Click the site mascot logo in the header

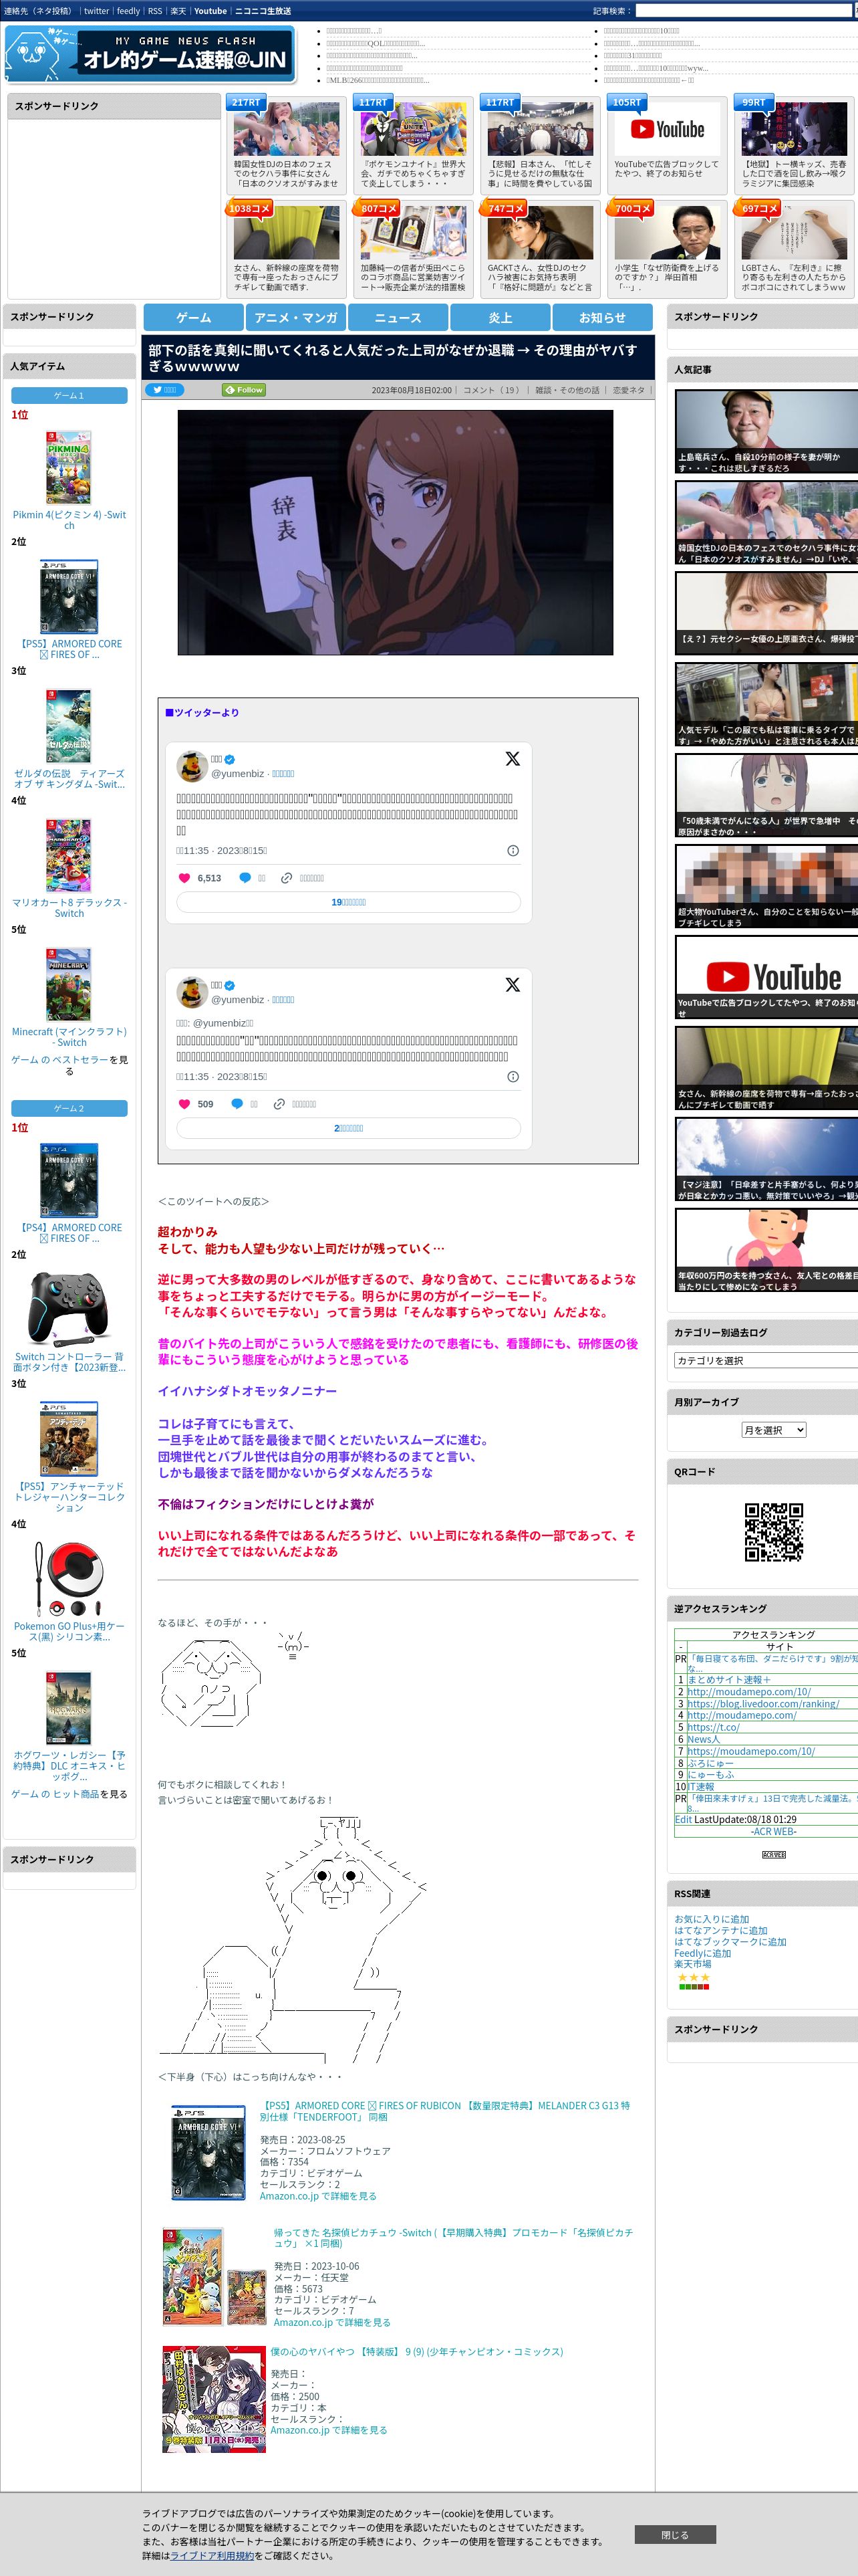151,54
